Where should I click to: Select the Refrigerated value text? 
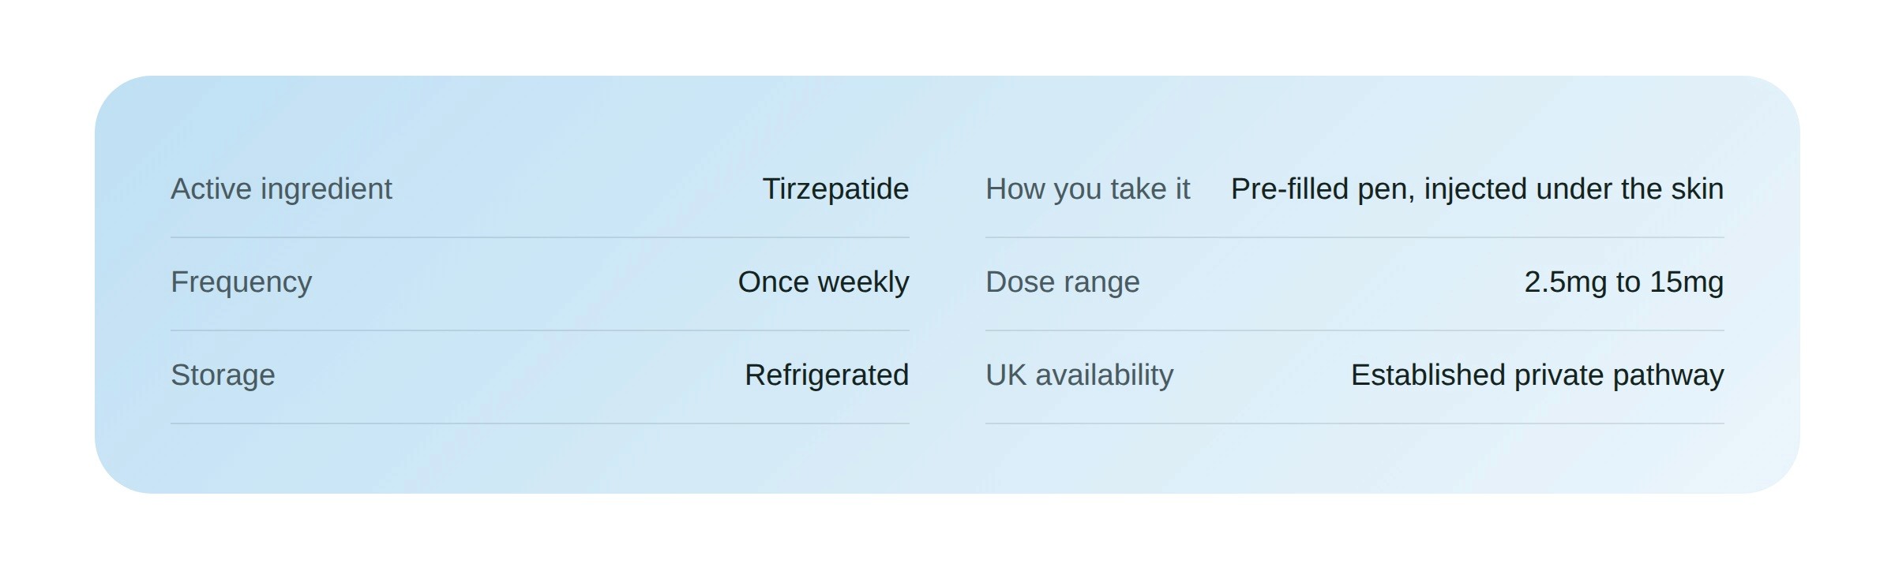827,375
